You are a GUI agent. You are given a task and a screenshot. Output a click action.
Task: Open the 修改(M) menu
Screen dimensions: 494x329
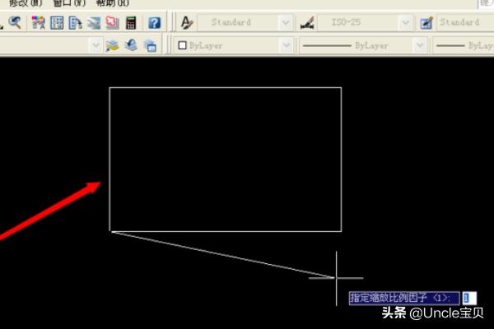point(26,3)
